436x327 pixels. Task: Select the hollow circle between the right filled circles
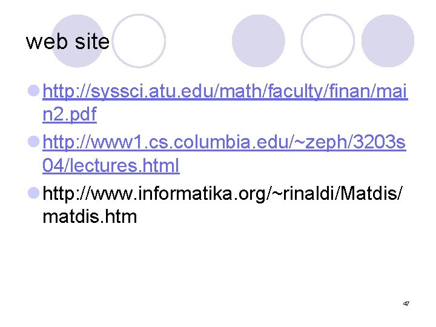coord(328,41)
